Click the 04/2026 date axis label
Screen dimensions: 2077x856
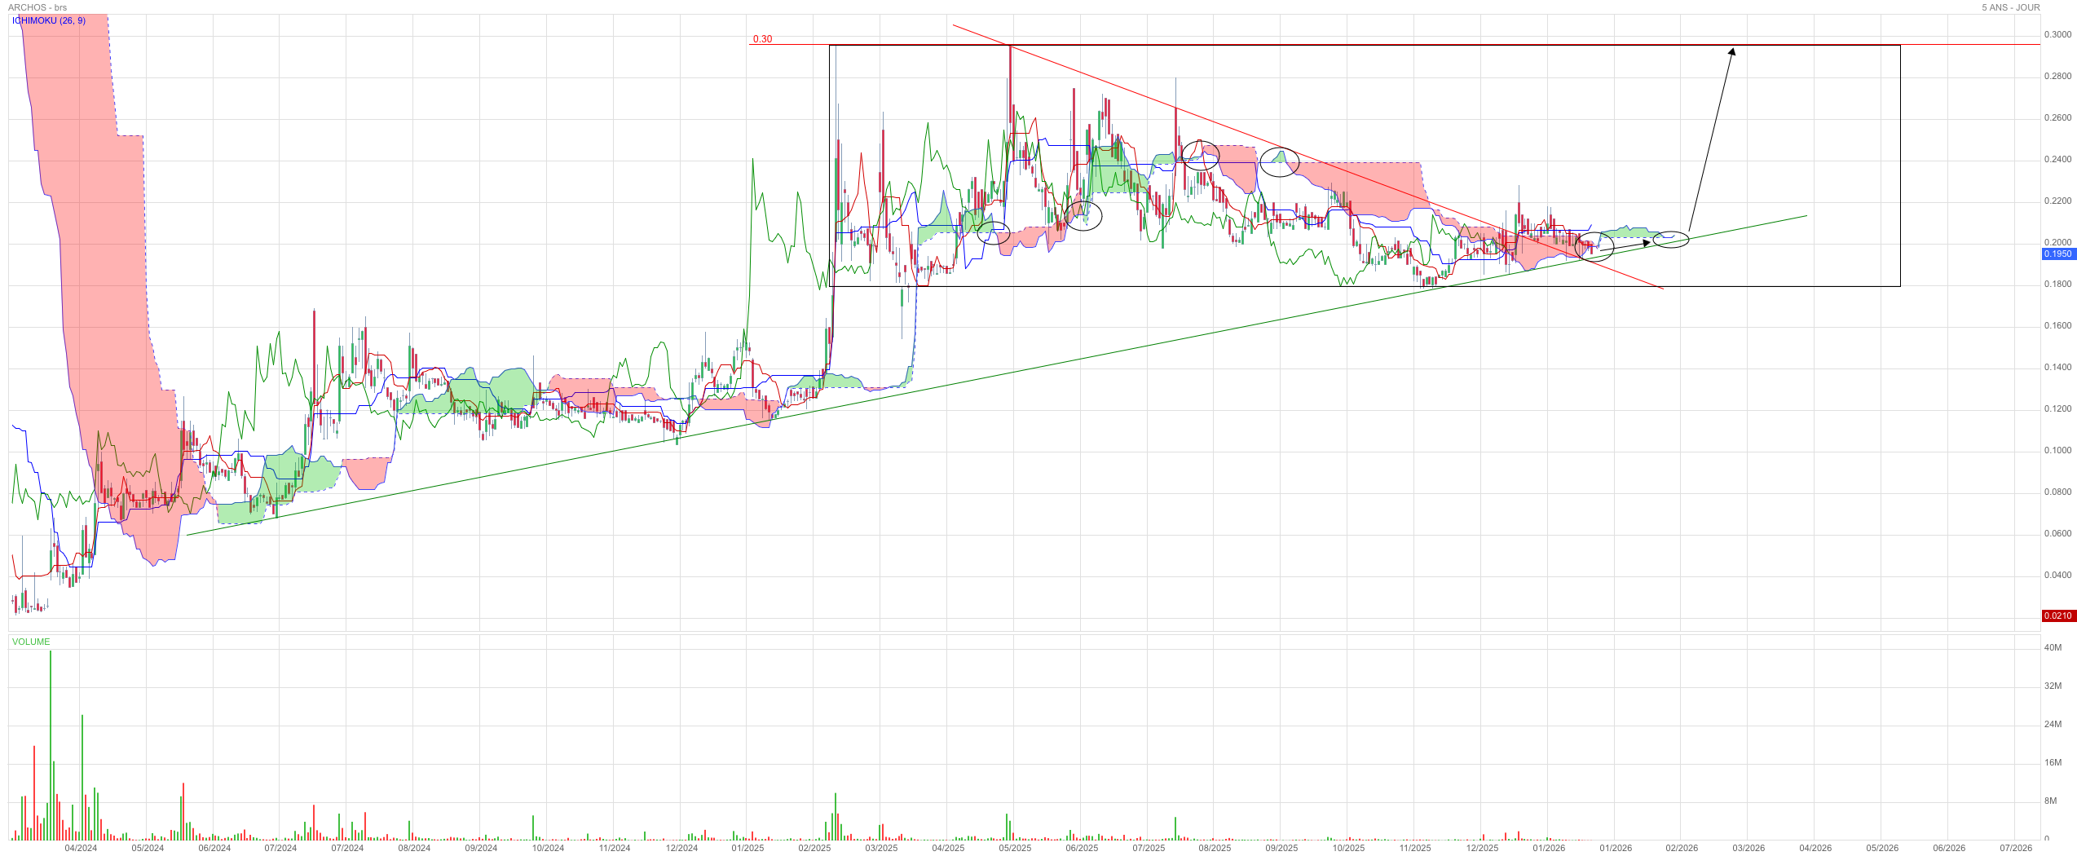[1815, 848]
